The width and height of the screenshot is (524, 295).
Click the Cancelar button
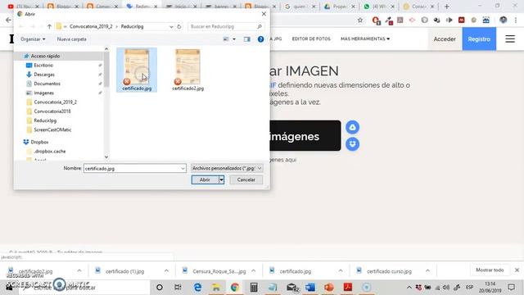coord(246,180)
